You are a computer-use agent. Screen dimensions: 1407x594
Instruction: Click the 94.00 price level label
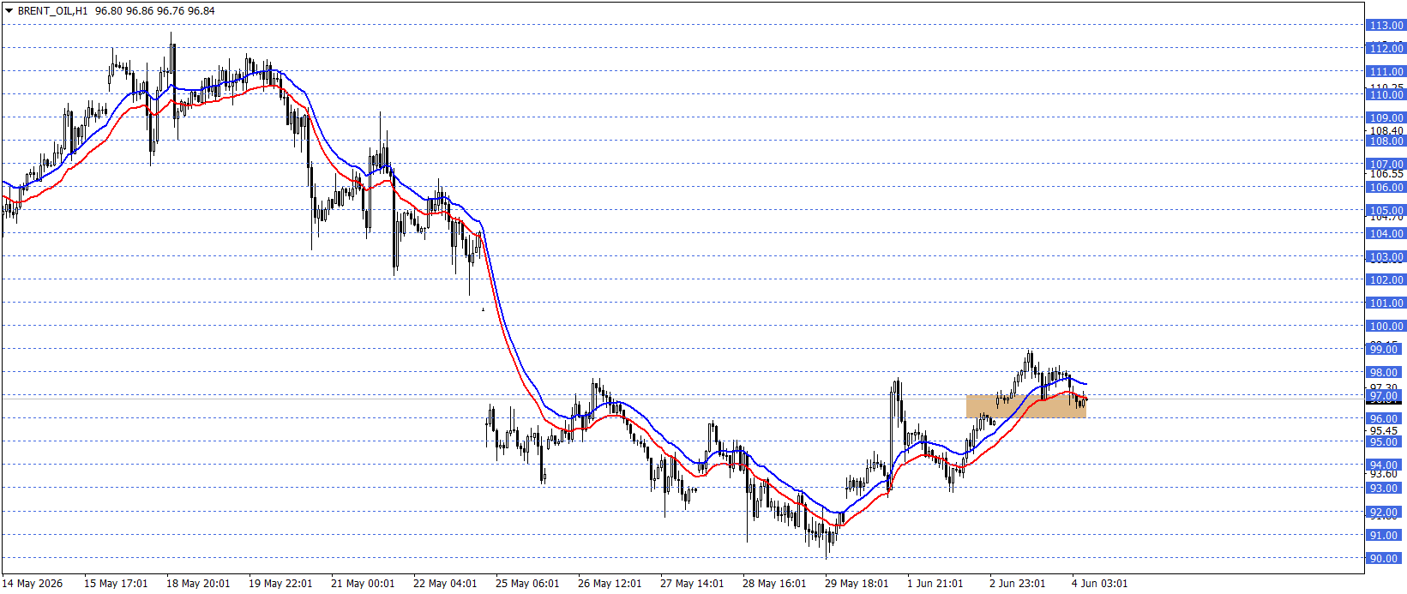point(1386,465)
